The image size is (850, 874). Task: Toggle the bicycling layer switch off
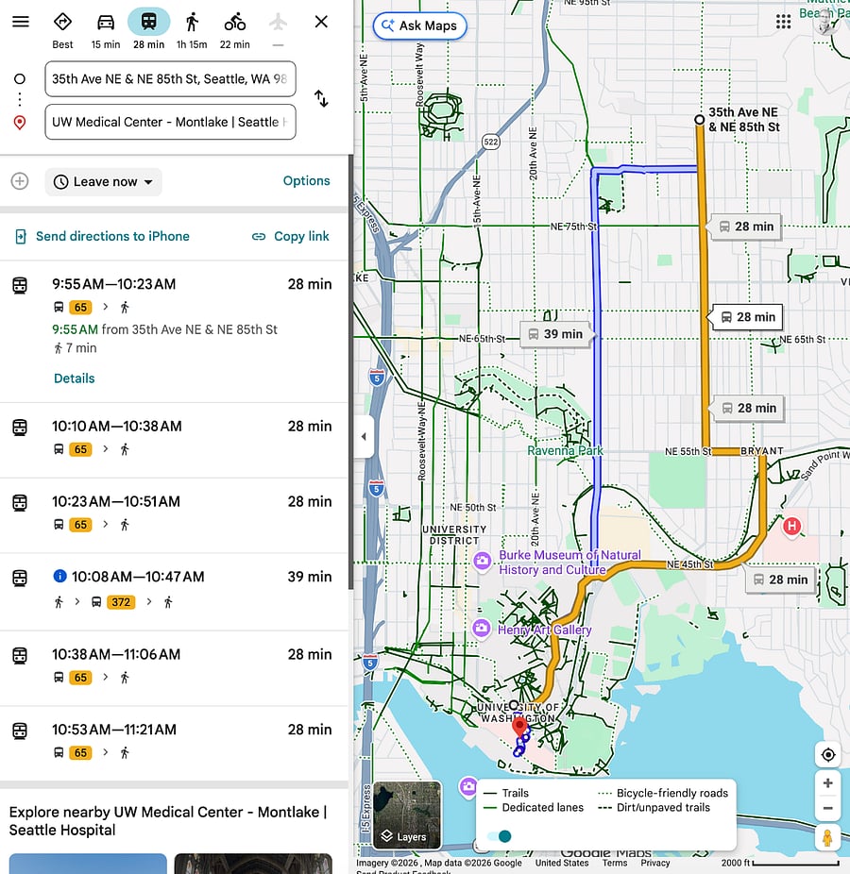coord(500,836)
